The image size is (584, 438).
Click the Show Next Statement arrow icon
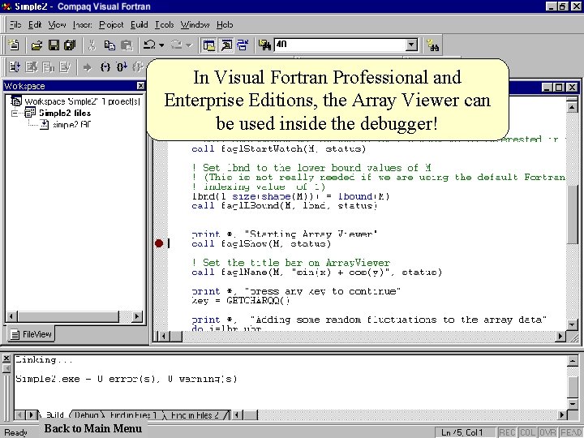[x=87, y=67]
